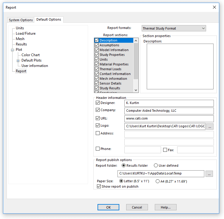
Task: Choose A4 paper size option
Action: [x=157, y=181]
